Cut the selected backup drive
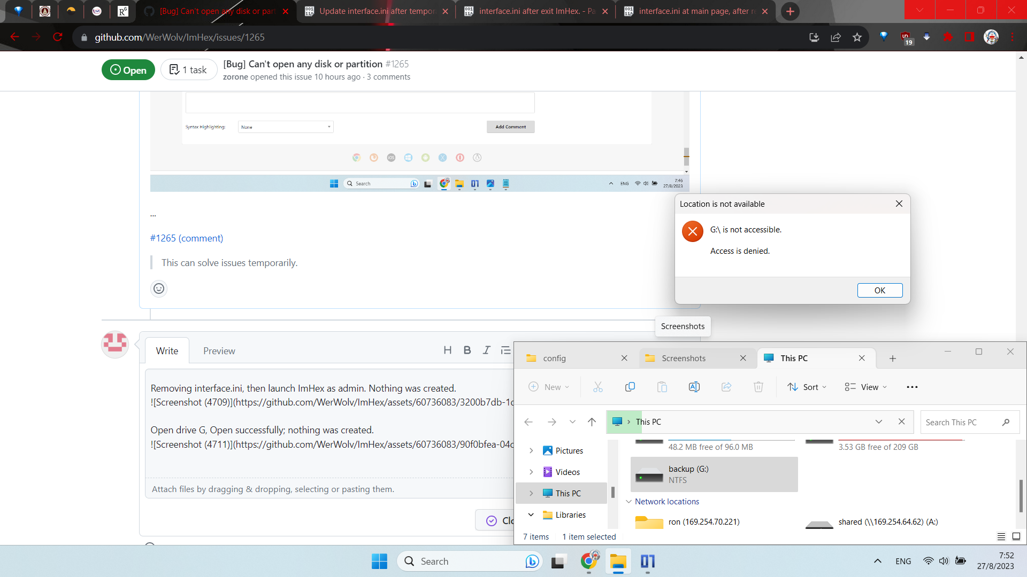 click(x=598, y=387)
